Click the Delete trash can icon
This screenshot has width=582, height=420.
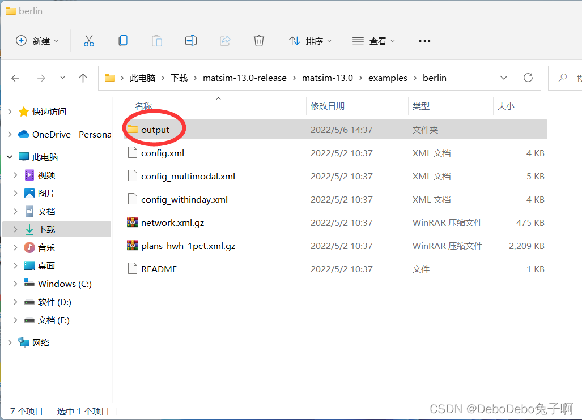pos(259,41)
